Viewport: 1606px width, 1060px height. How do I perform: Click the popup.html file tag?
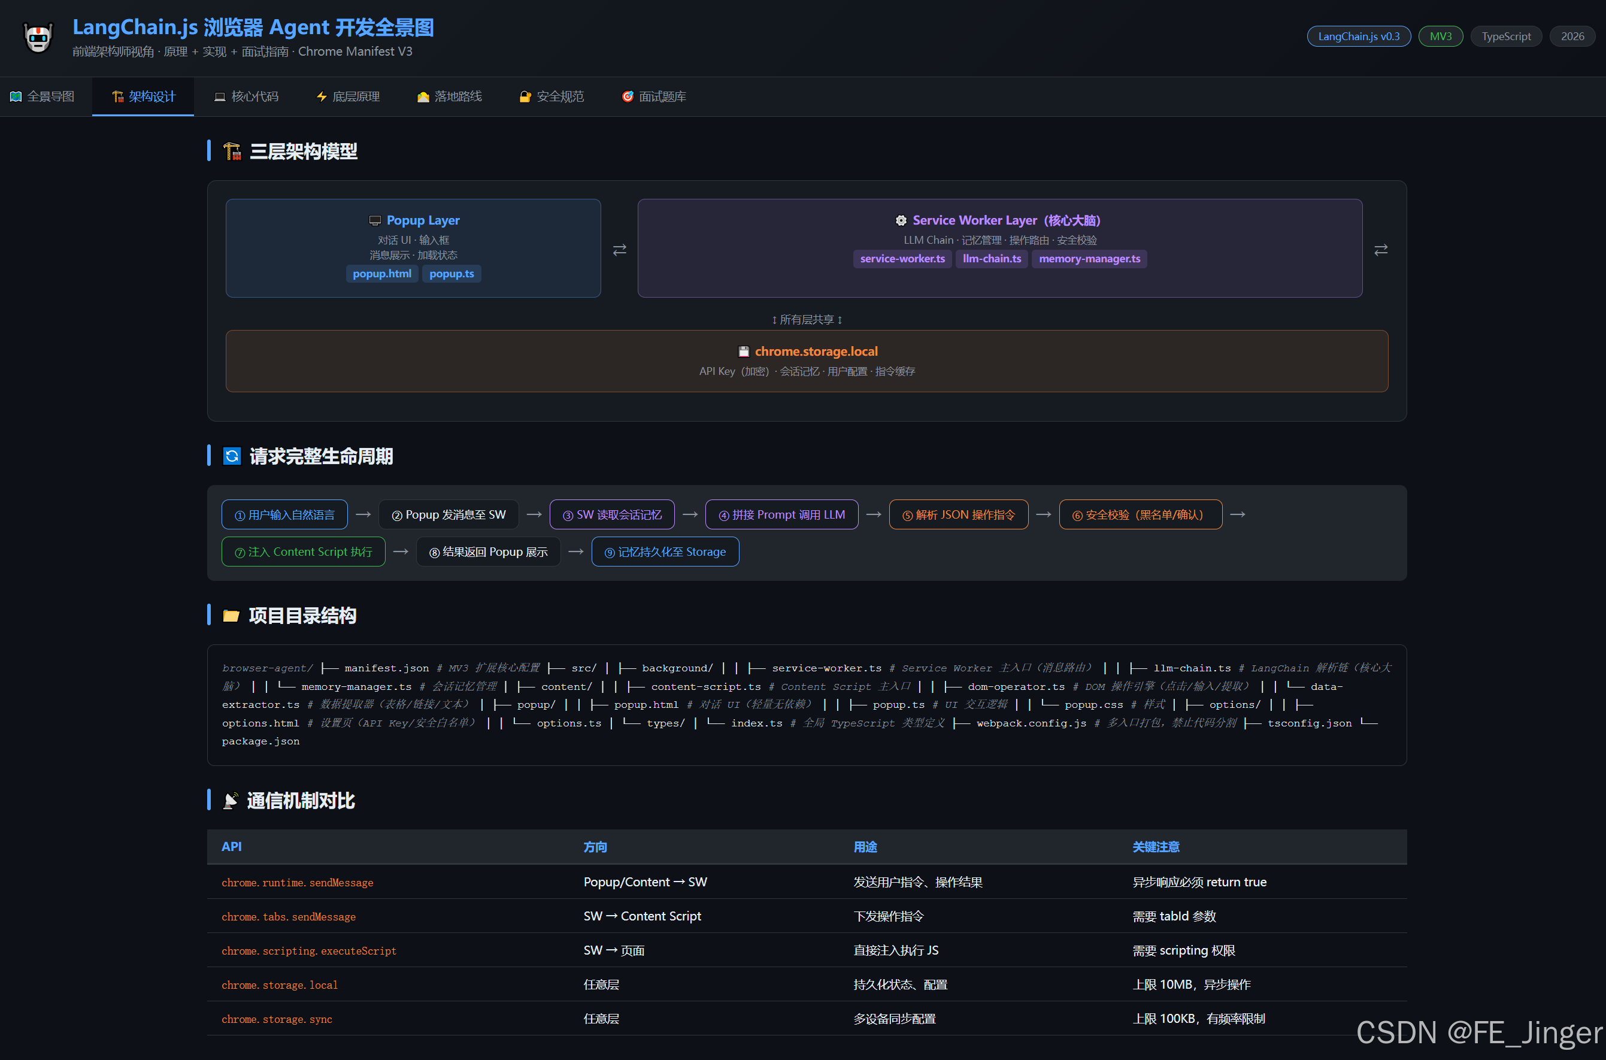(x=381, y=274)
